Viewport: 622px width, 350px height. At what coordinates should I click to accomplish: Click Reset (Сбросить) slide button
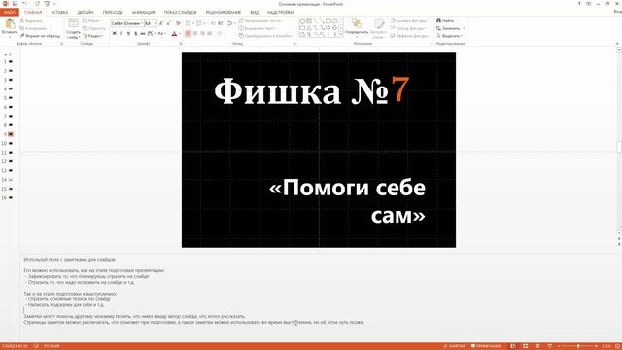point(94,28)
